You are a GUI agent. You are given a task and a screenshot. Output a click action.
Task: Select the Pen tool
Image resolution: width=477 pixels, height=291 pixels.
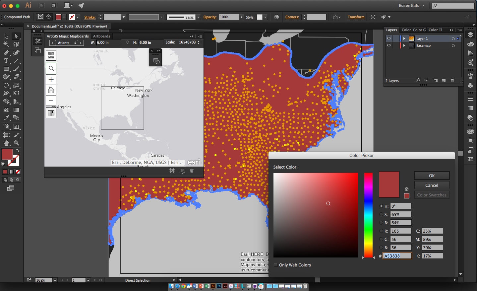6,53
